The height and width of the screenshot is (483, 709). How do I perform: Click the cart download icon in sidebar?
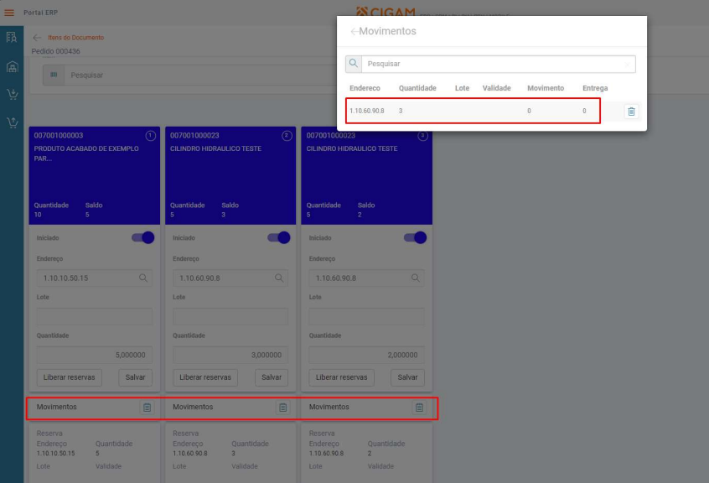[x=13, y=94]
